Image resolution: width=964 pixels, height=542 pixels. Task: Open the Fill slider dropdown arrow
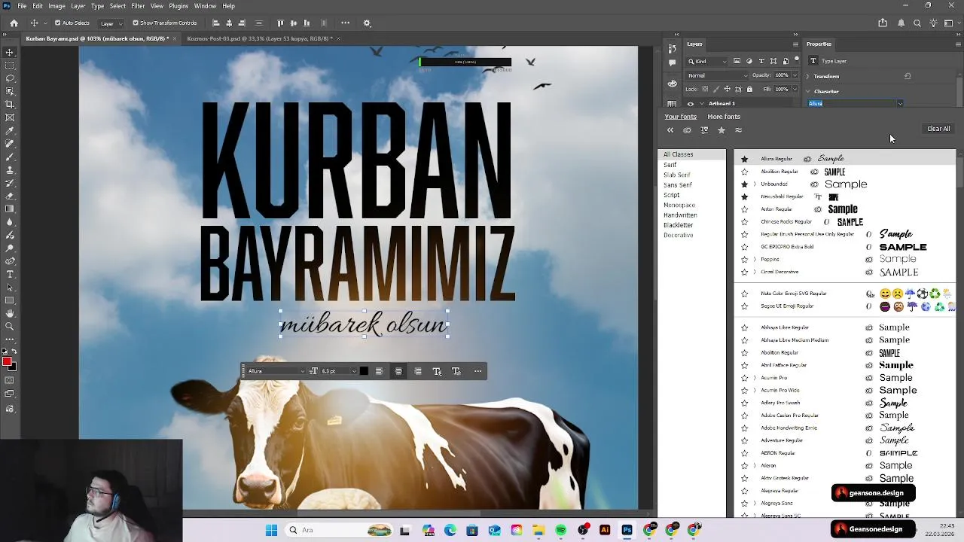point(795,89)
